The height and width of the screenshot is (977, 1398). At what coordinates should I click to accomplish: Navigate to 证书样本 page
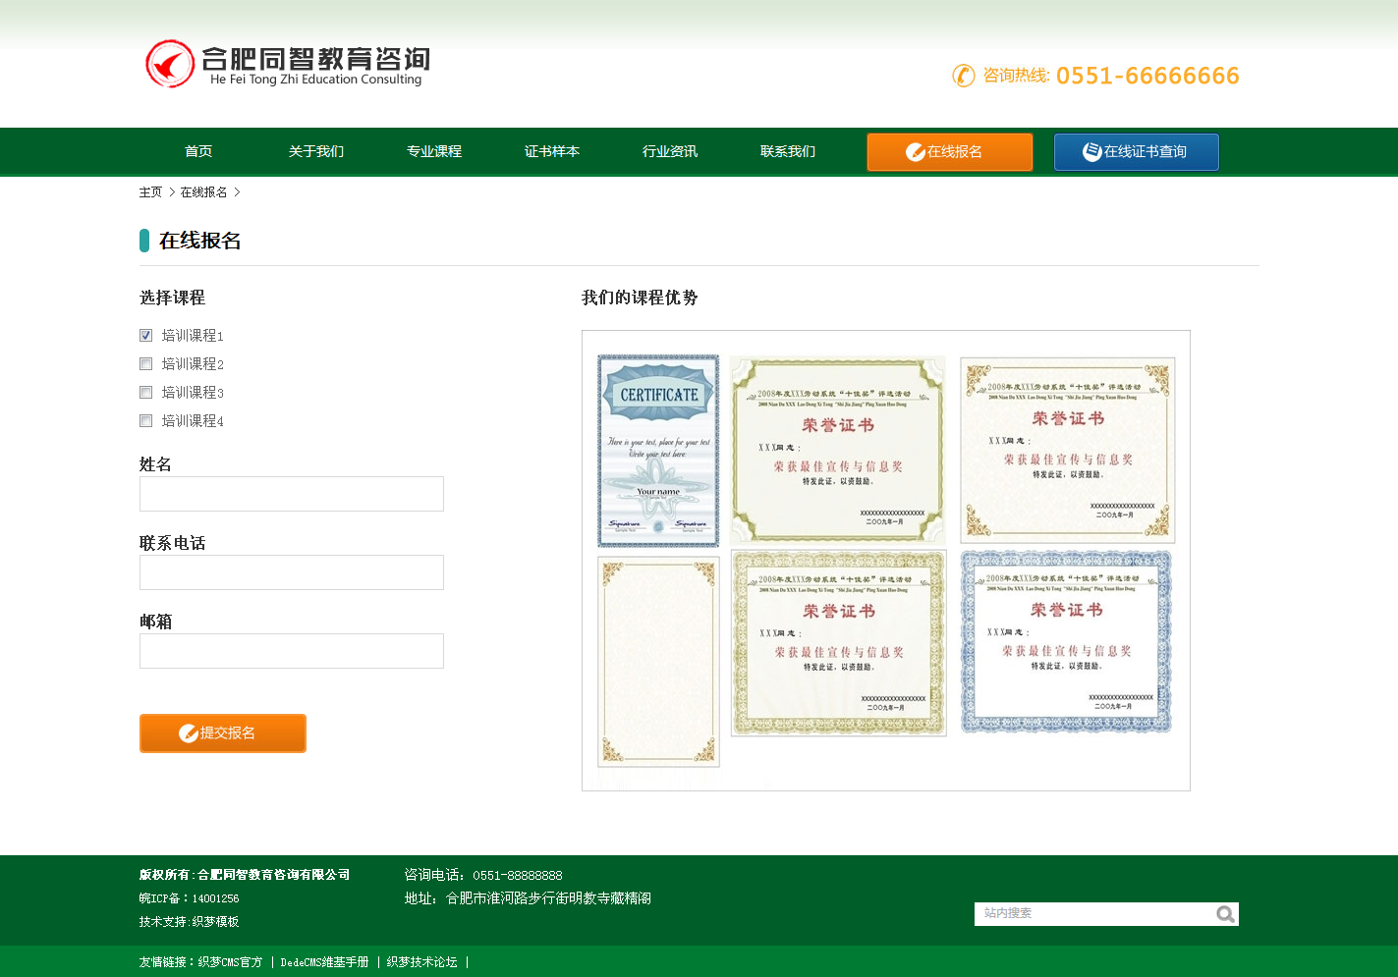(552, 151)
